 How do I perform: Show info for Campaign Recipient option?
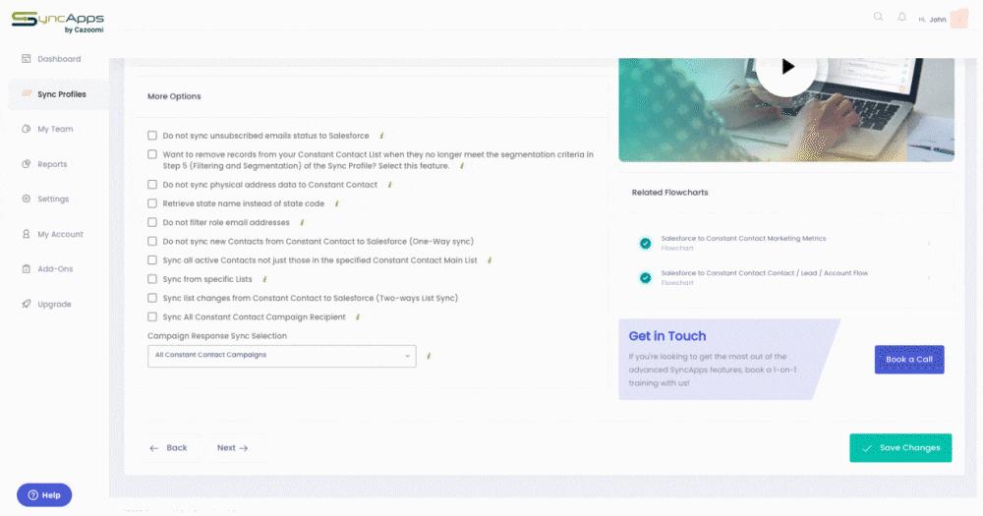pyautogui.click(x=358, y=317)
